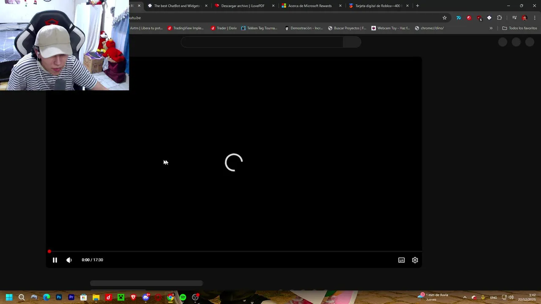Close the Descargar archivo iLovePDF tab
Screen dimensions: 541x304
coord(273,6)
